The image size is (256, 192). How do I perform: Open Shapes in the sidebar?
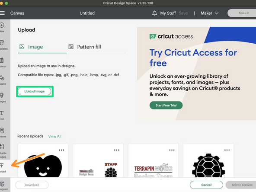pos(3,80)
